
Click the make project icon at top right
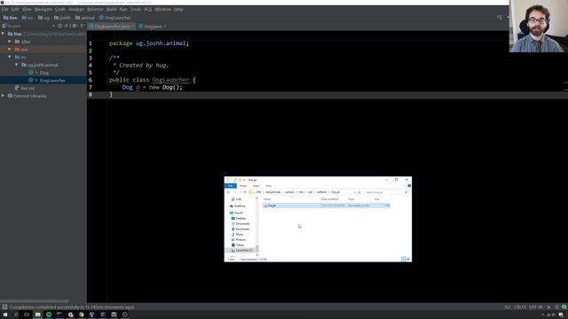500,18
